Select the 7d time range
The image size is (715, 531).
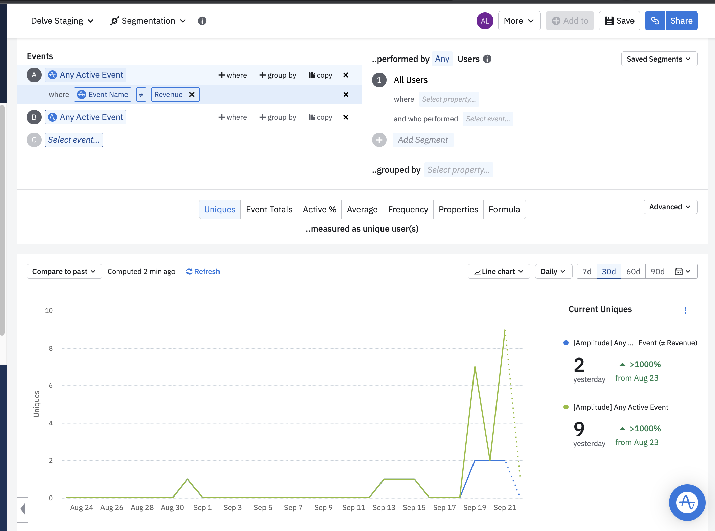586,272
